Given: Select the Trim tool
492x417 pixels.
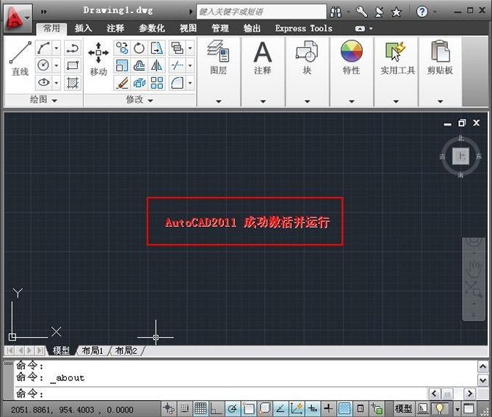Looking at the screenshot, I should pos(177,65).
